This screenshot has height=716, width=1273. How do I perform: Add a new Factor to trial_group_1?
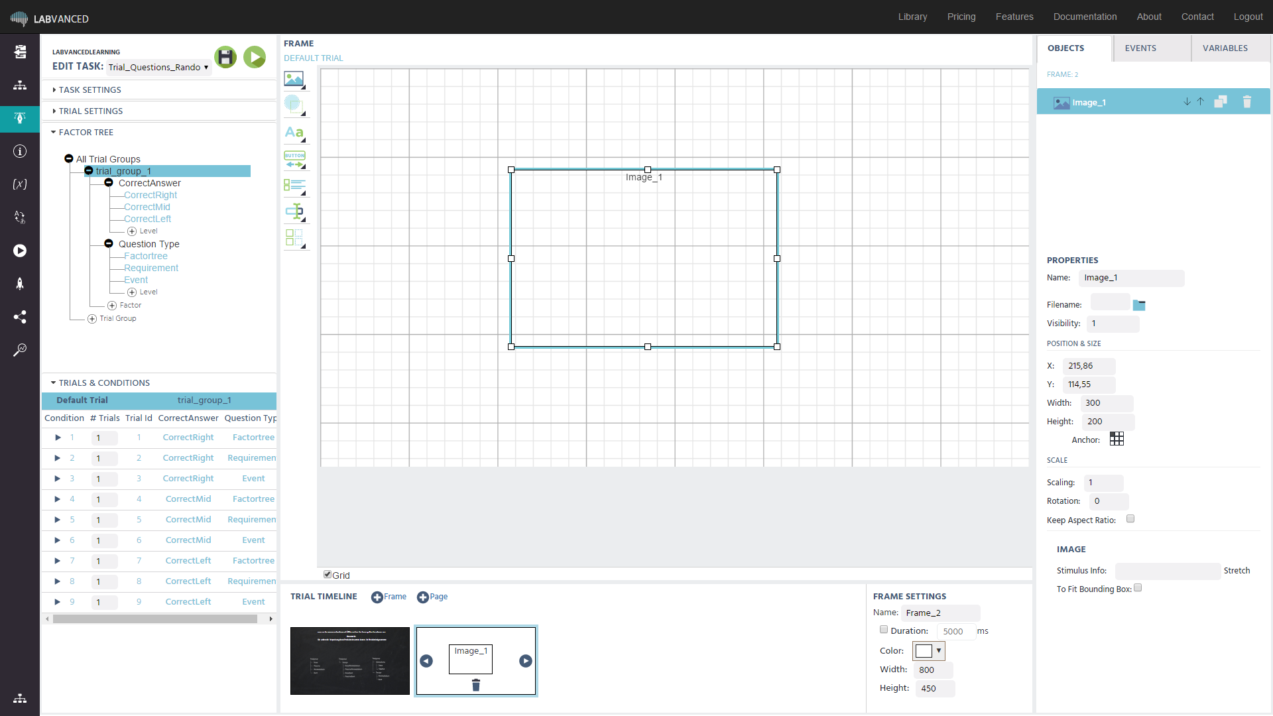tap(125, 306)
